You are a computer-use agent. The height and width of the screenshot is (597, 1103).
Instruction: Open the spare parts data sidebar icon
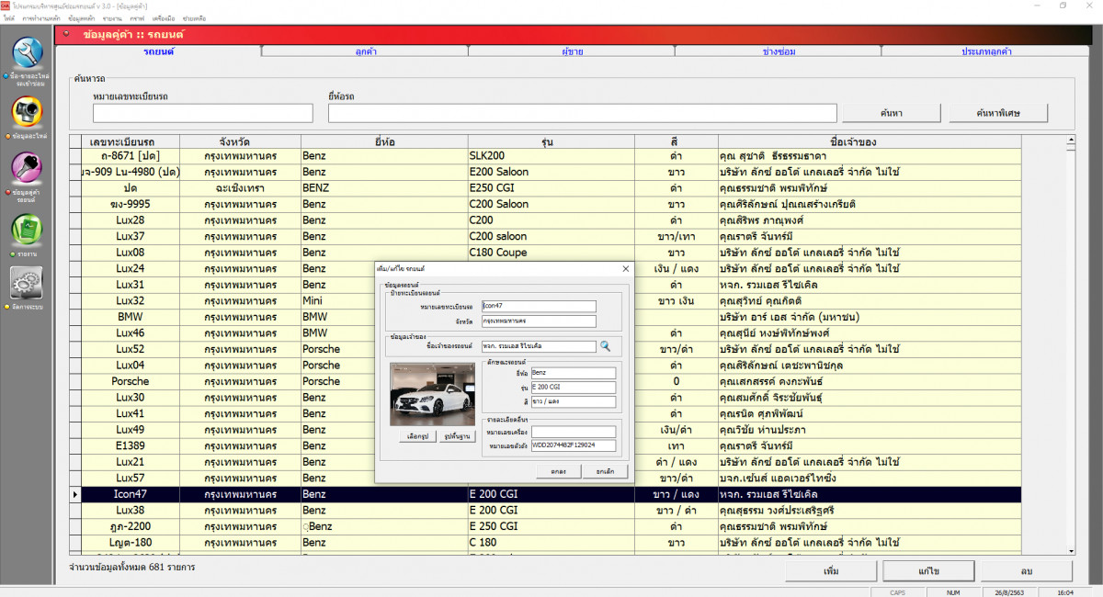[28, 113]
